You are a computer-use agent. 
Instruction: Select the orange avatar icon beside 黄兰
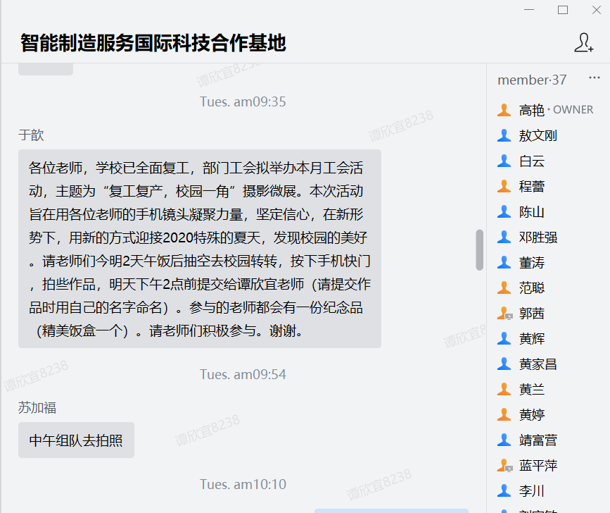tap(504, 389)
